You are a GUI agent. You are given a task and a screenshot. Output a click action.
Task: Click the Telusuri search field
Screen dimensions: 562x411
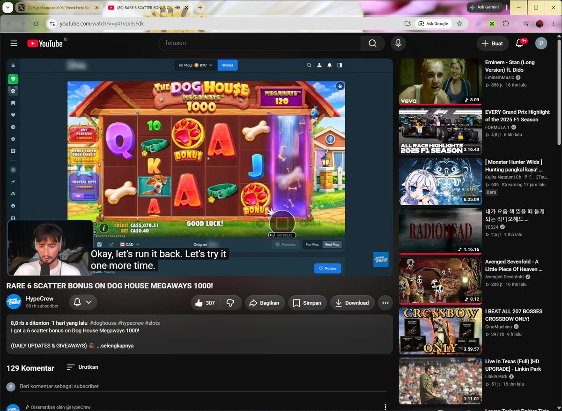260,43
